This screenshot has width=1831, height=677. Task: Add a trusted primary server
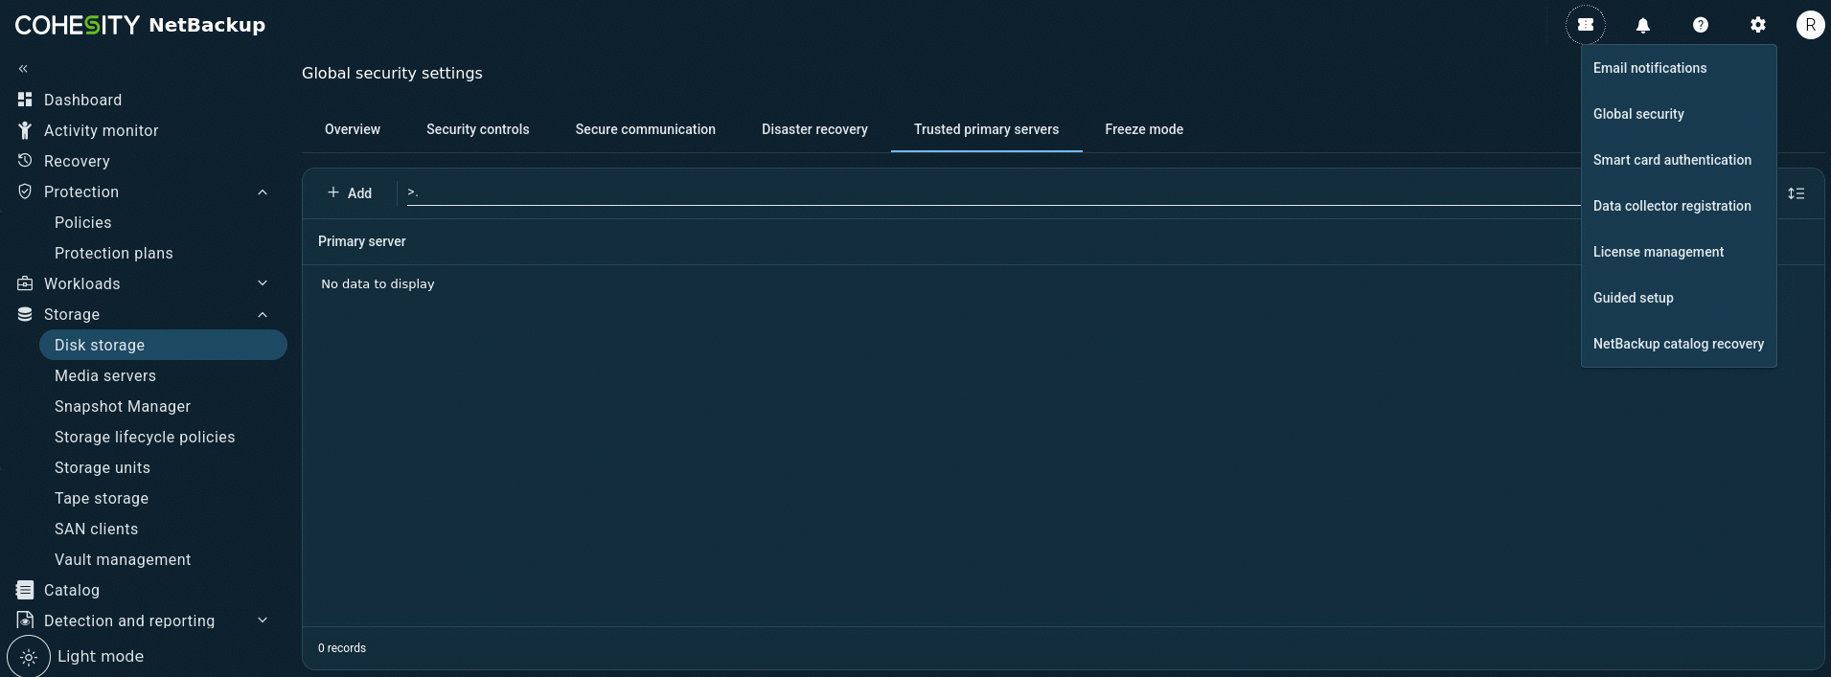coord(350,193)
